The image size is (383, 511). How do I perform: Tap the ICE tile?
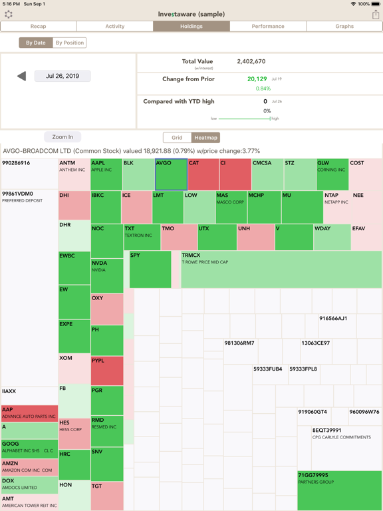point(136,207)
